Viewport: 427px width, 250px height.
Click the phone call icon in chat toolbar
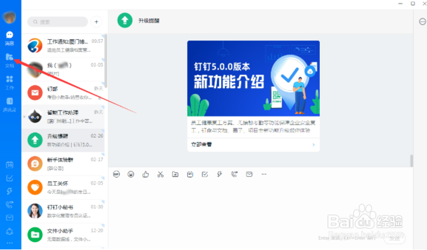pos(234,174)
